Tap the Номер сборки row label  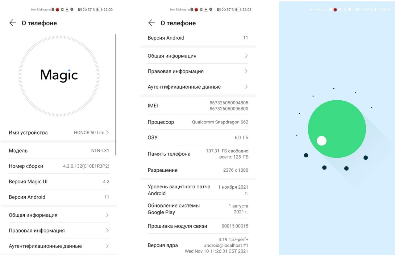[x=26, y=166]
